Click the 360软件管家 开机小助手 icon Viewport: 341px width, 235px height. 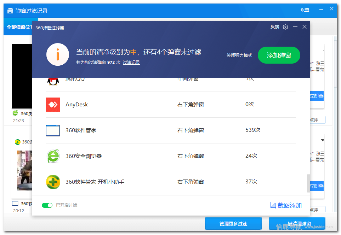pyautogui.click(x=53, y=182)
